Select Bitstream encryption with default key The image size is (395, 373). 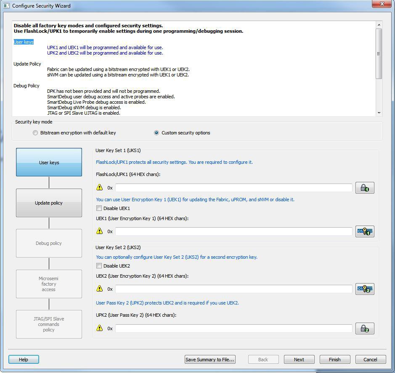[x=35, y=133]
